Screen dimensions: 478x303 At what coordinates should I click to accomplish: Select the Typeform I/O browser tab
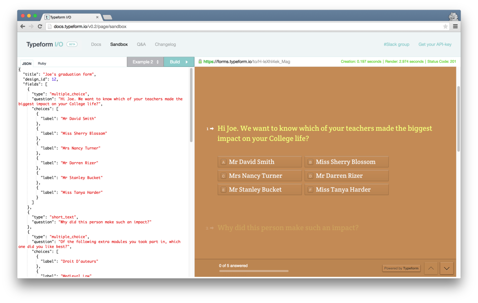(x=71, y=17)
